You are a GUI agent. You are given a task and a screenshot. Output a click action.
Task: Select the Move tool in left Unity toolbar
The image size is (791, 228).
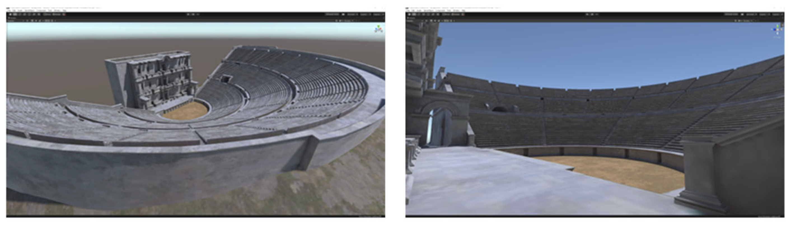click(15, 15)
